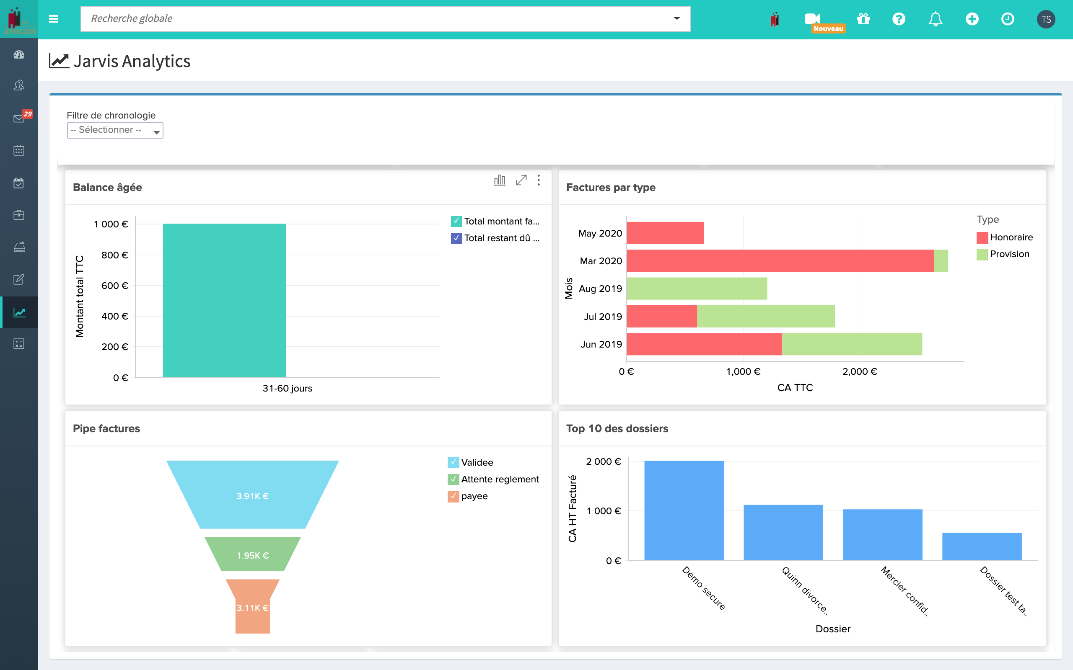Expand Balance âgée chart to fullscreen
1073x670 pixels.
pos(521,180)
